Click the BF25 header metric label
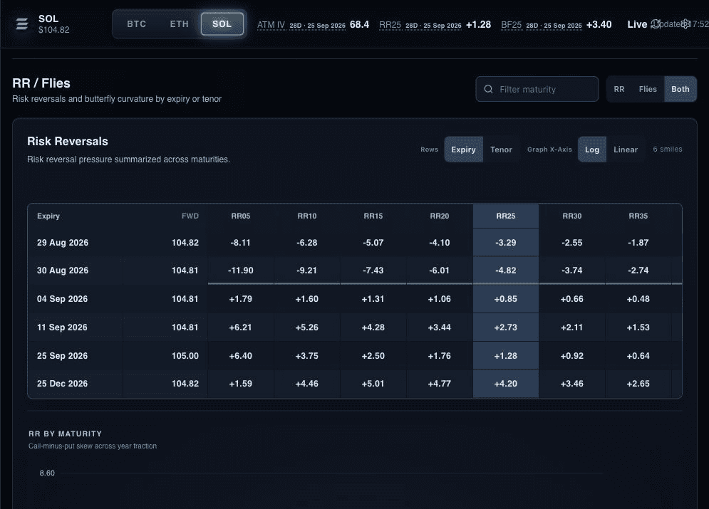 [x=511, y=24]
